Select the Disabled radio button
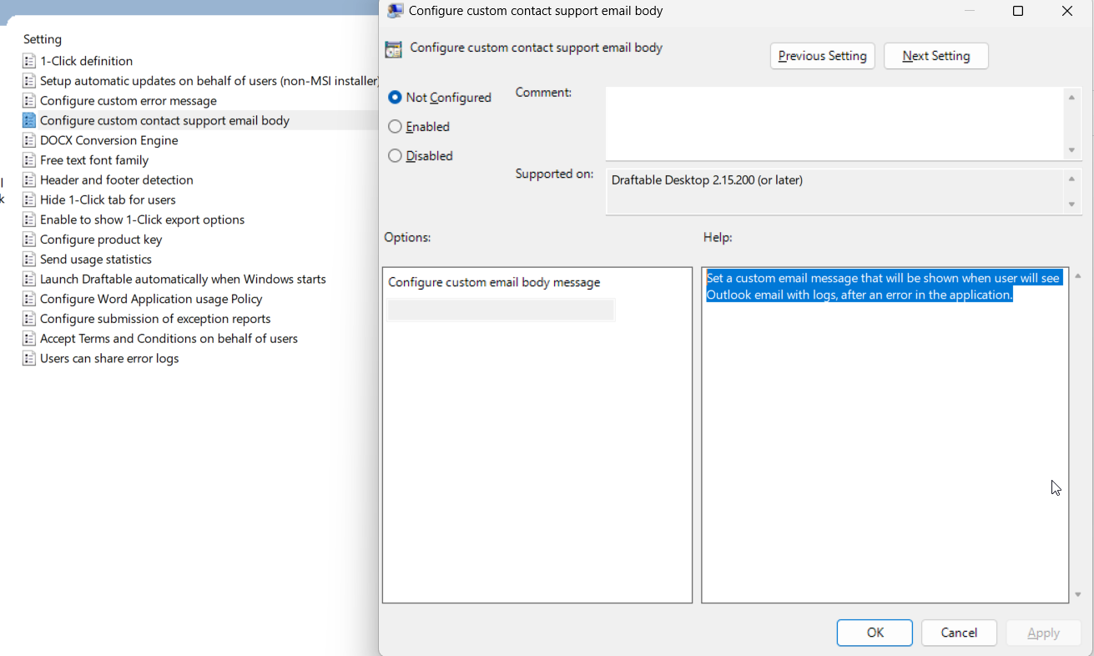Image resolution: width=1094 pixels, height=656 pixels. tap(394, 155)
